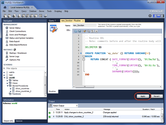Image resolution: width=166 pixels, height=125 pixels.
Task: Toggle the bottom output panel visibility
Action: point(159,16)
